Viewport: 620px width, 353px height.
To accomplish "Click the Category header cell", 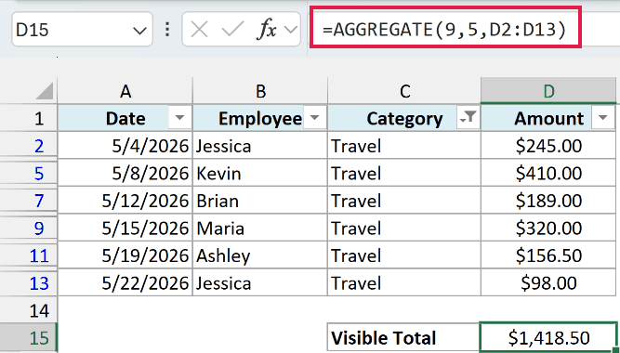I will [404, 118].
